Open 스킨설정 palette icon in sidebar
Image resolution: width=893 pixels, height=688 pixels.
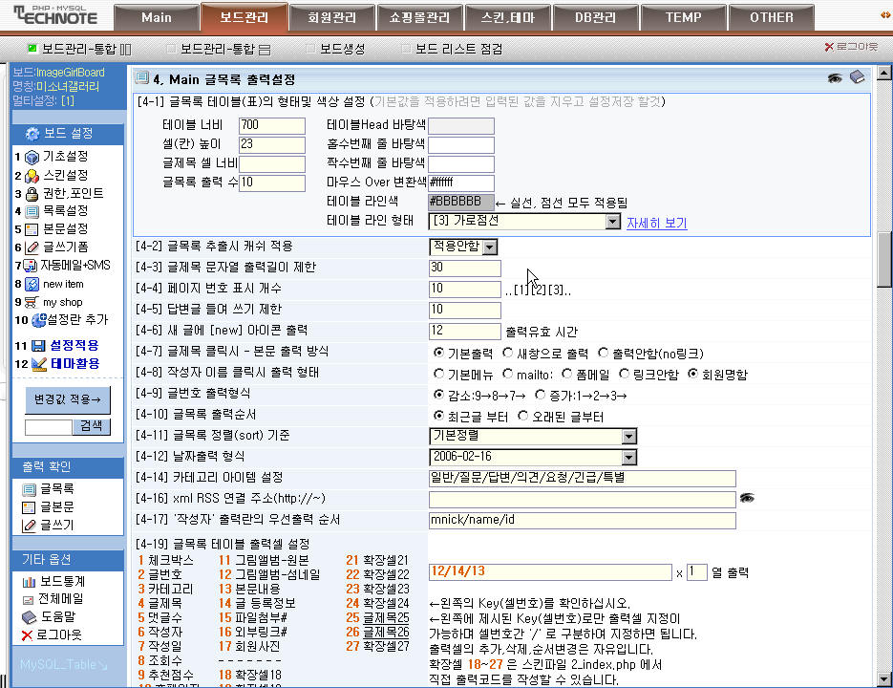(x=32, y=175)
